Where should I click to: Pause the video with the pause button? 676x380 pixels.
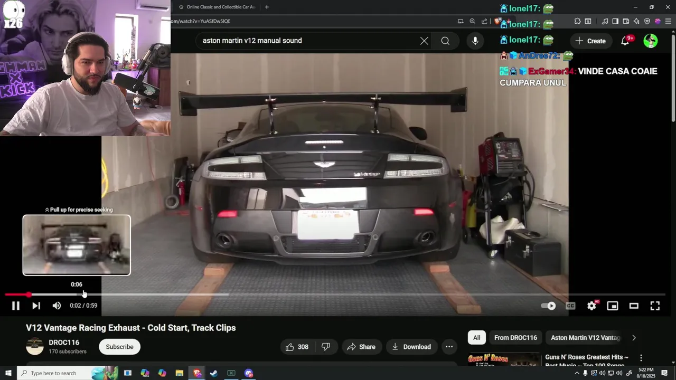pyautogui.click(x=16, y=306)
